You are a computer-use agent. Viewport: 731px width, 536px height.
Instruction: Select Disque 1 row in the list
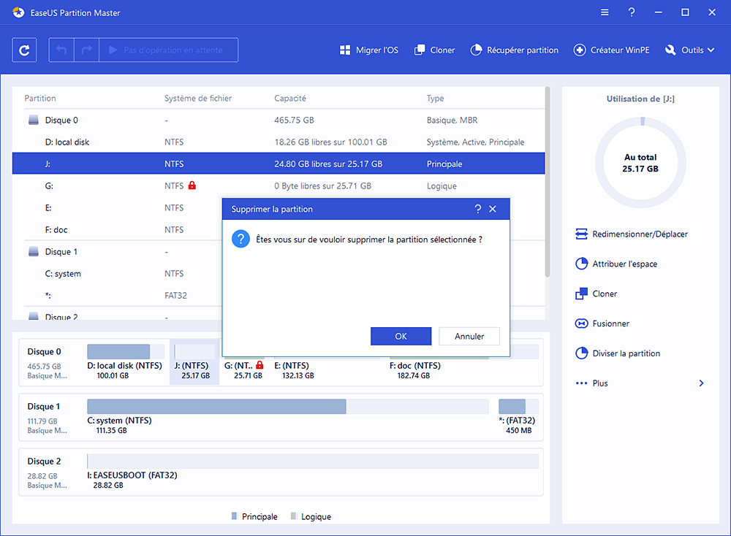coord(117,251)
